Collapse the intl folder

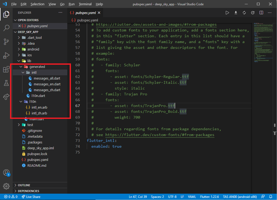(23, 73)
